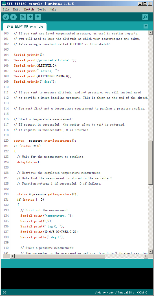Viewport: 154px width, 296px height.
Task: Click "status = pressure.startTemperature();" line
Action: (x=45, y=141)
